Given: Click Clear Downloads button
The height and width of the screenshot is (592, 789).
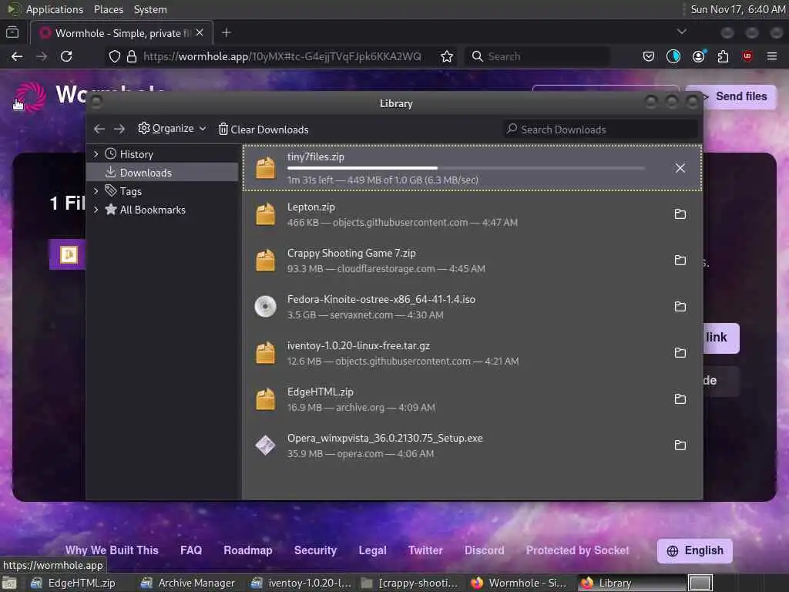Looking at the screenshot, I should tap(264, 129).
